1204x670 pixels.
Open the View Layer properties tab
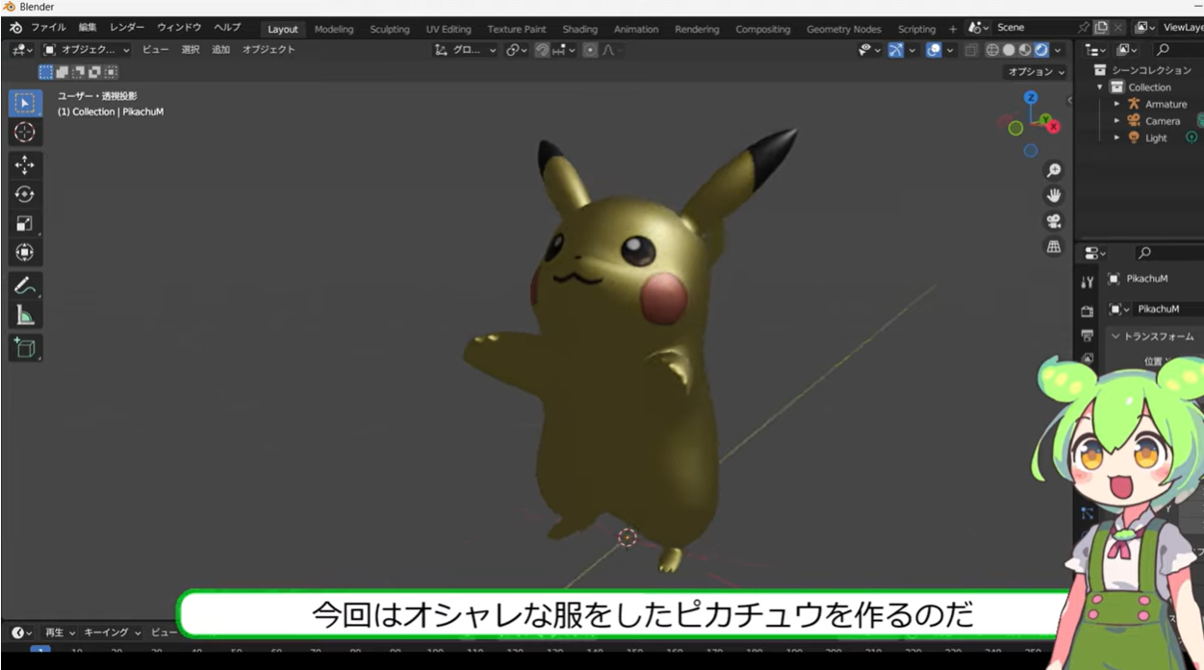(x=1087, y=359)
